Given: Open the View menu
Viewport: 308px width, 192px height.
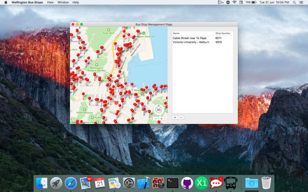Looking at the screenshot, I should tap(50, 2).
